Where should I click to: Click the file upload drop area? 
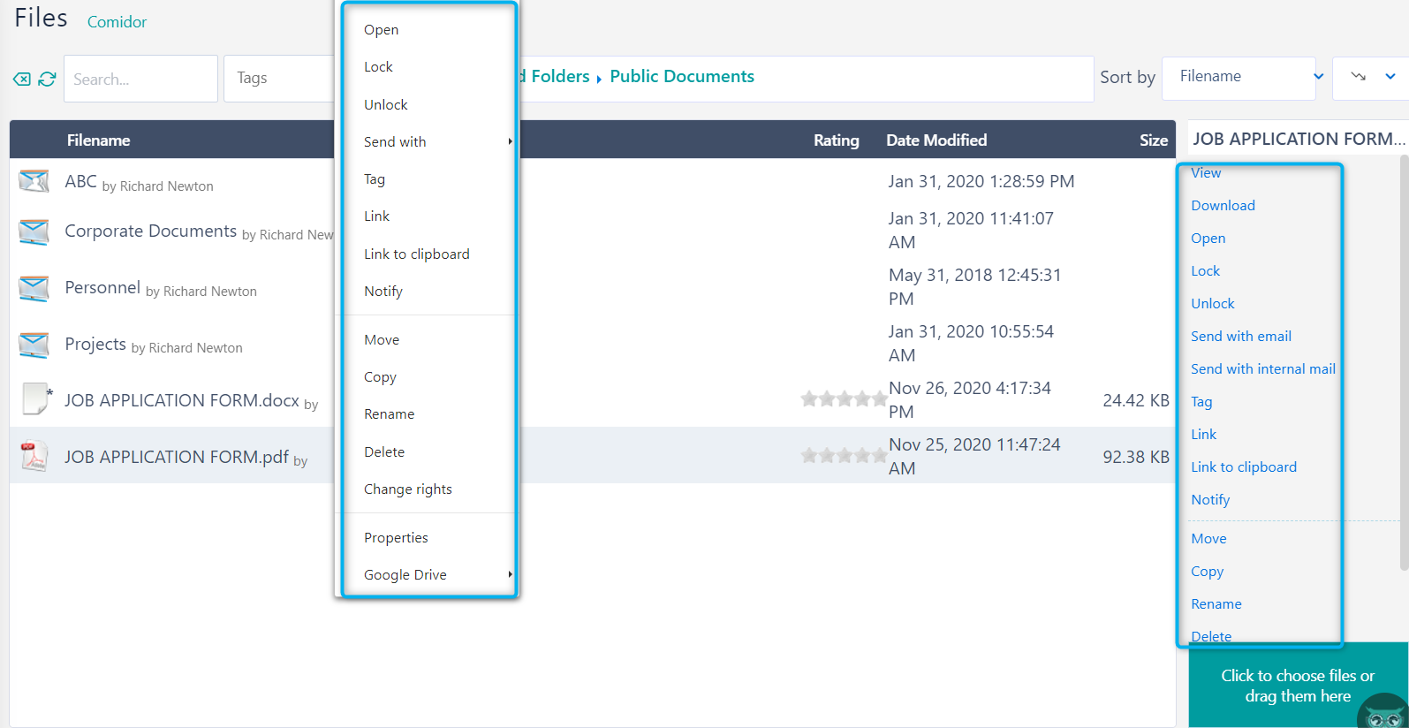[1298, 686]
